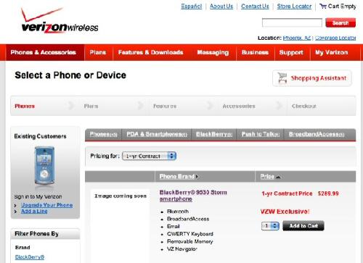Switch to the Push to Talk tab
Screen dimensions: 363x263
click(261, 134)
